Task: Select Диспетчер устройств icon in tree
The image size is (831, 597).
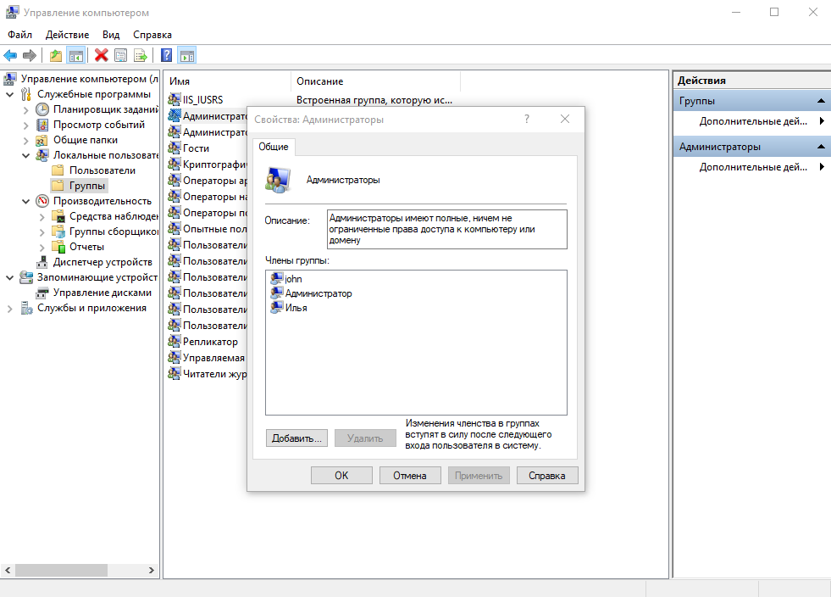Action: [42, 262]
